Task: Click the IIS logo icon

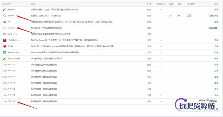Action: click(x=5, y=22)
